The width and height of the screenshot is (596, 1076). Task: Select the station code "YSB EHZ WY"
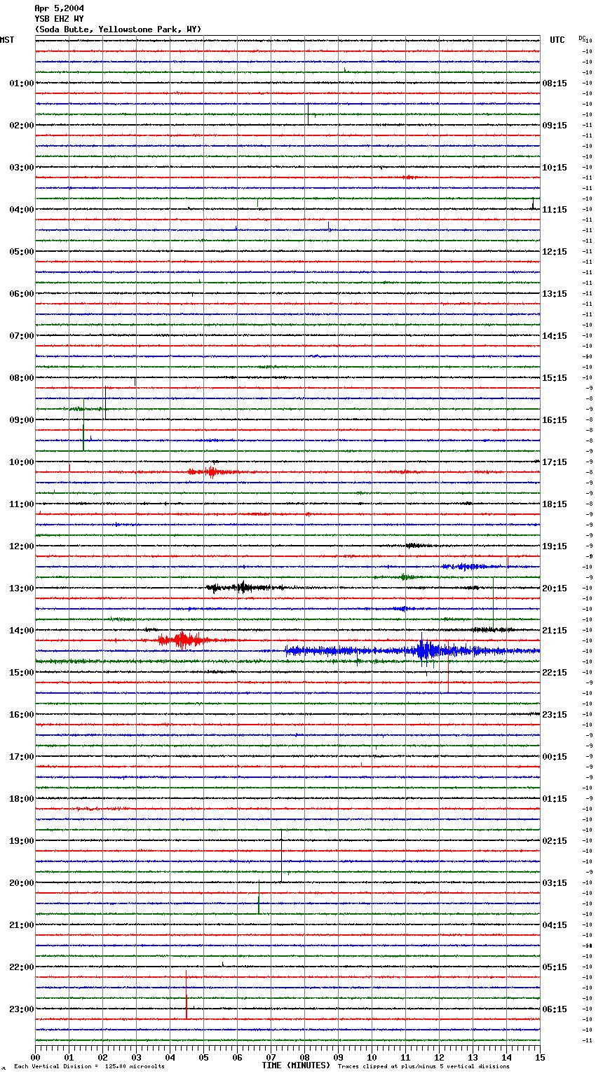click(x=59, y=19)
